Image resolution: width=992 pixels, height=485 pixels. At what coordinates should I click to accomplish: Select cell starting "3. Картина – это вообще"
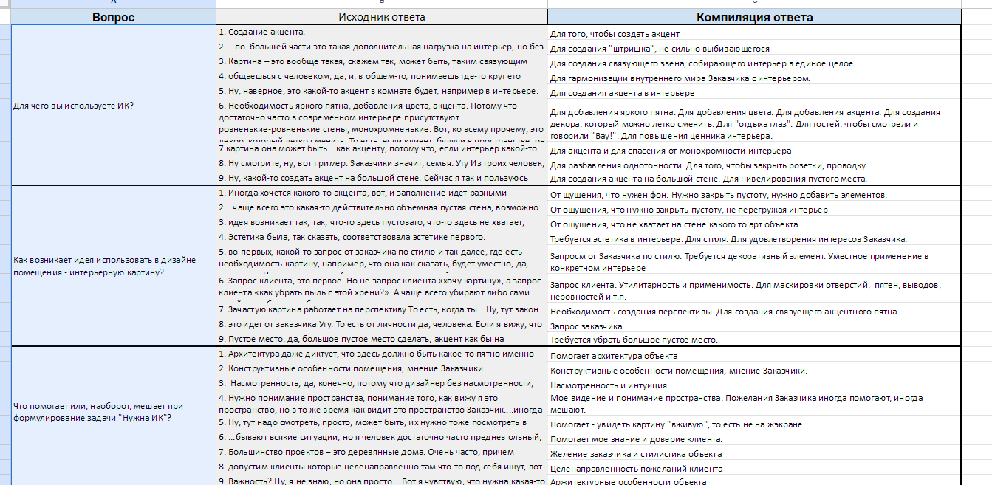pyautogui.click(x=382, y=61)
